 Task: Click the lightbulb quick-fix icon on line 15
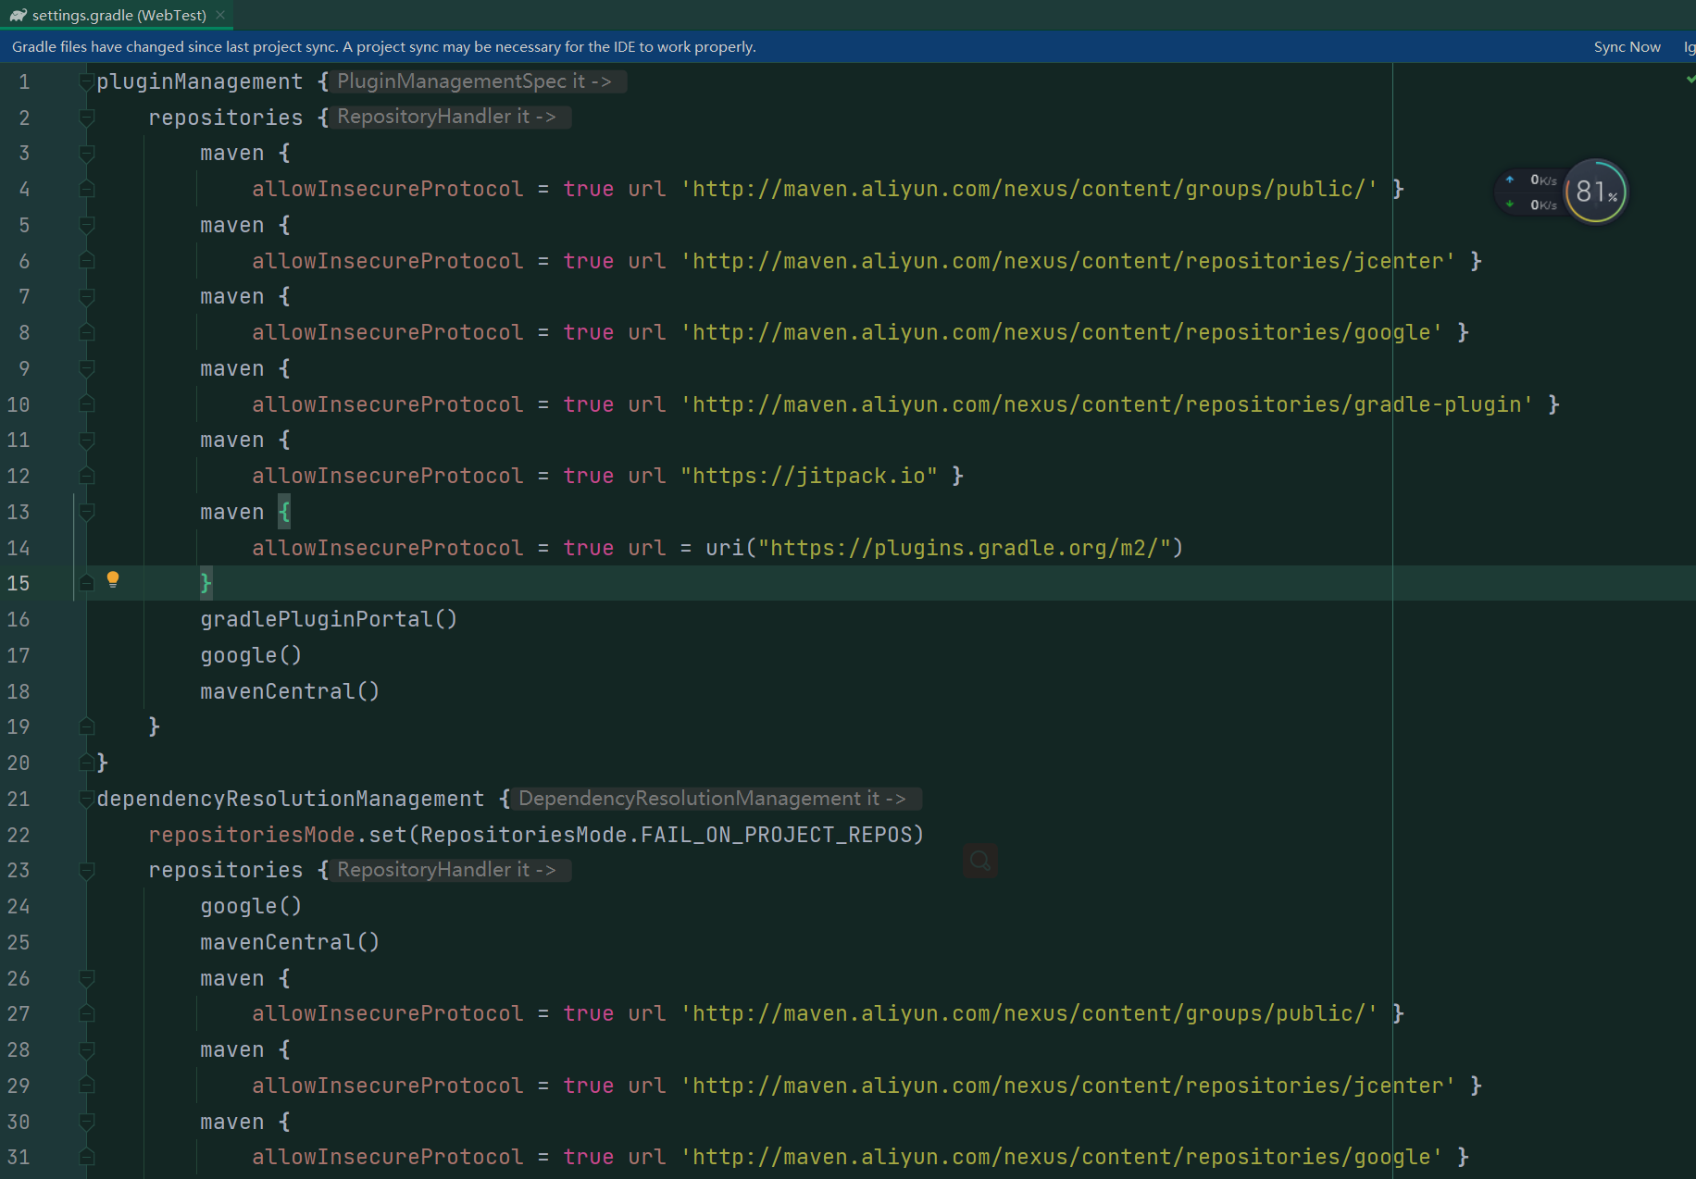[x=113, y=580]
